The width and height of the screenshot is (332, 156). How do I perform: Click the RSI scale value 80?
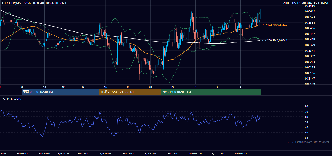click(306, 106)
